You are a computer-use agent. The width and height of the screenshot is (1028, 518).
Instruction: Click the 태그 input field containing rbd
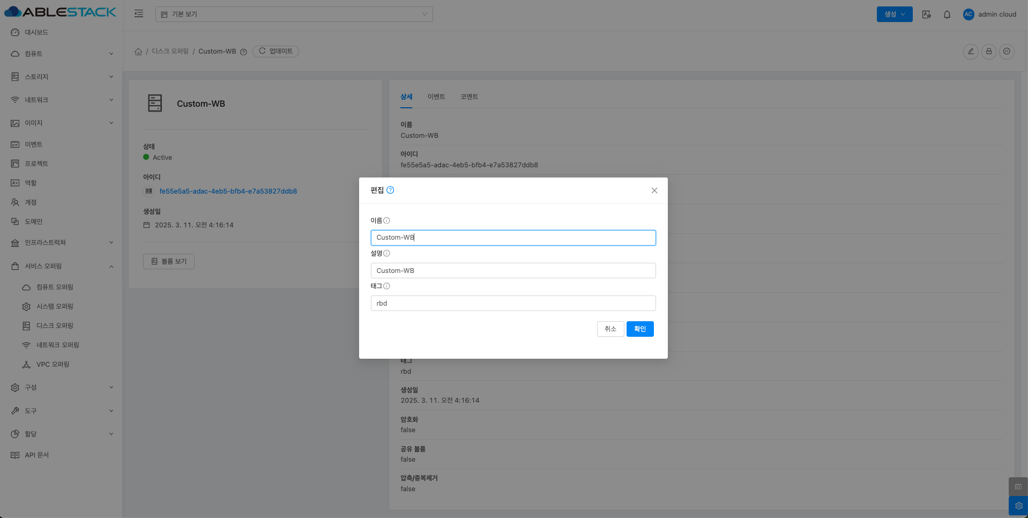point(513,304)
